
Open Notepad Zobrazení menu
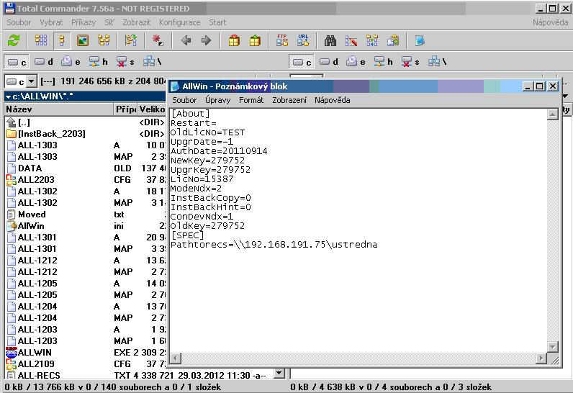[289, 100]
